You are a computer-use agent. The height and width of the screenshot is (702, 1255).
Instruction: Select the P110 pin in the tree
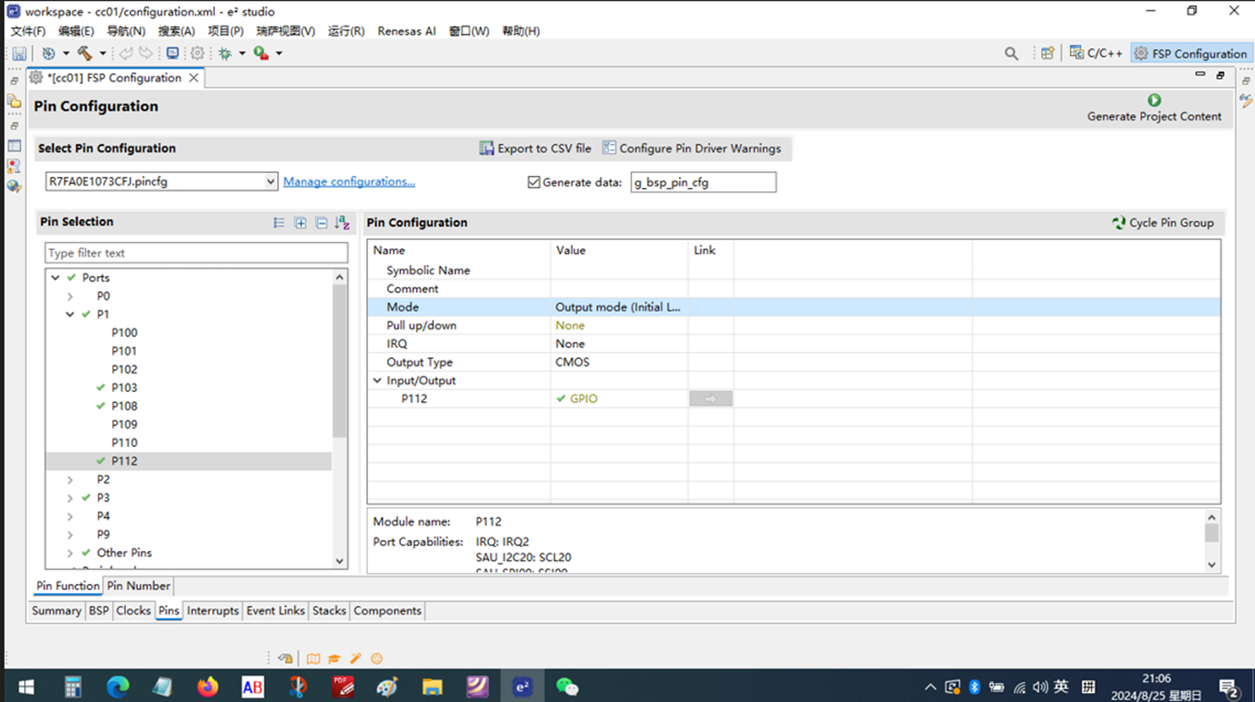[x=124, y=443]
